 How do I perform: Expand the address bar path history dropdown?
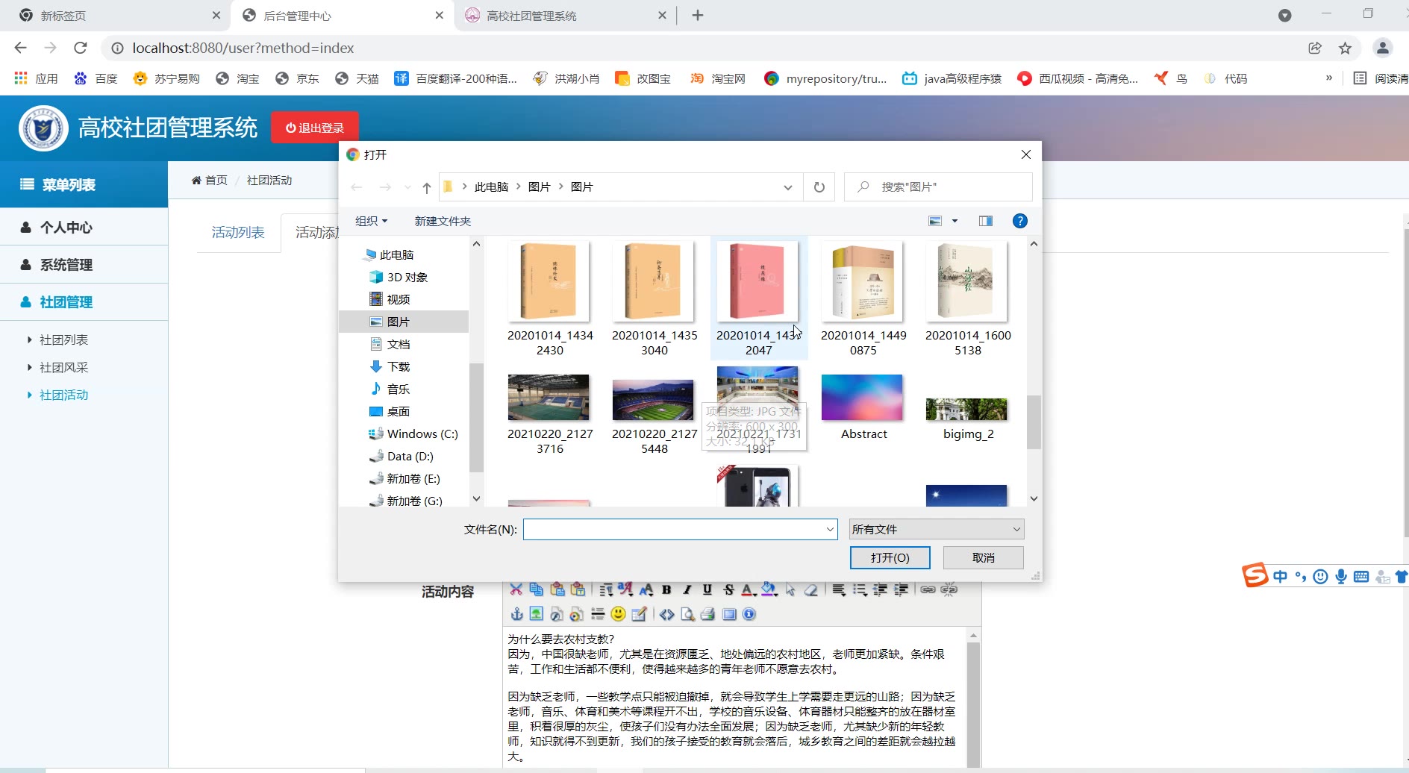[787, 187]
